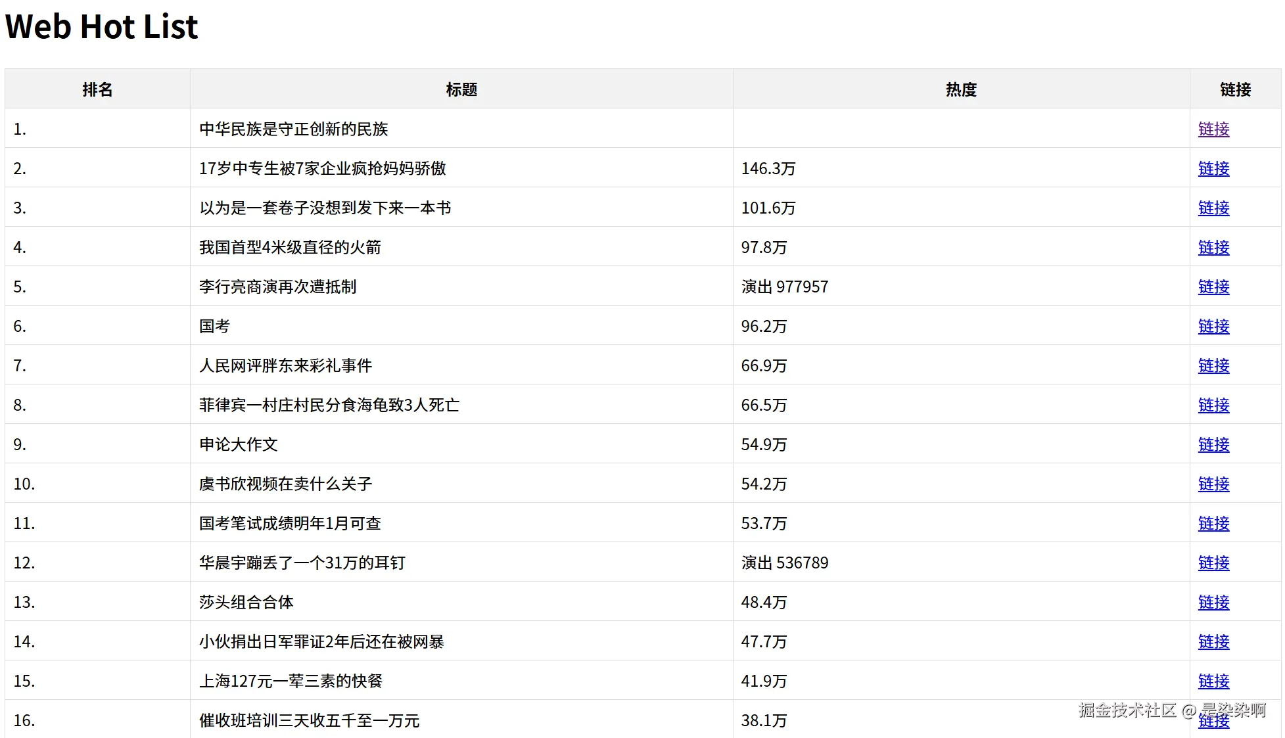
Task: Open link for 以为是一套卷子 row
Action: [1213, 208]
